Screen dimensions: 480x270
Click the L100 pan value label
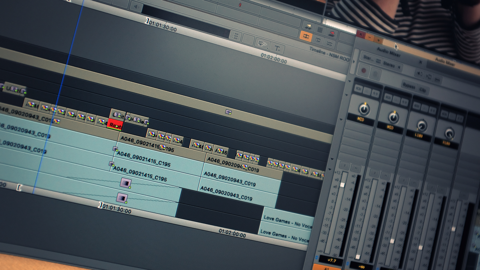click(418, 135)
